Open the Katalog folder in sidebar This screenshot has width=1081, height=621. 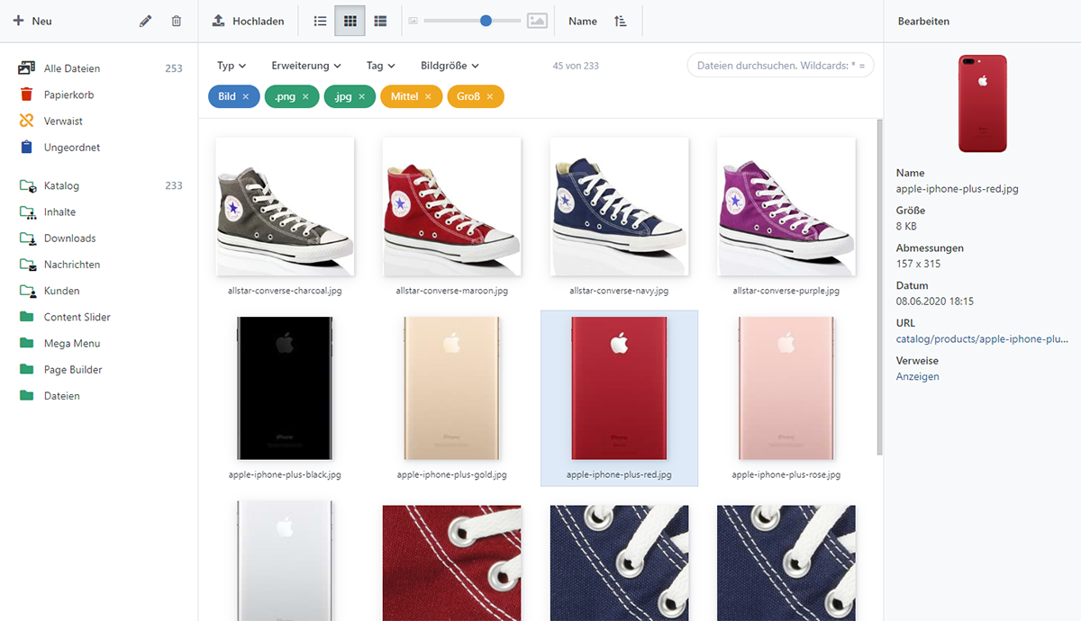click(61, 185)
